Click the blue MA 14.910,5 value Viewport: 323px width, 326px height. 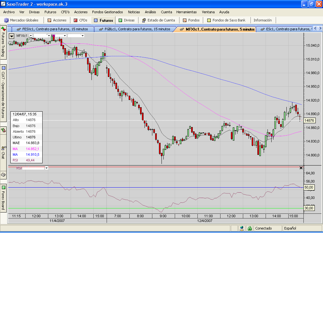[x=32, y=154]
